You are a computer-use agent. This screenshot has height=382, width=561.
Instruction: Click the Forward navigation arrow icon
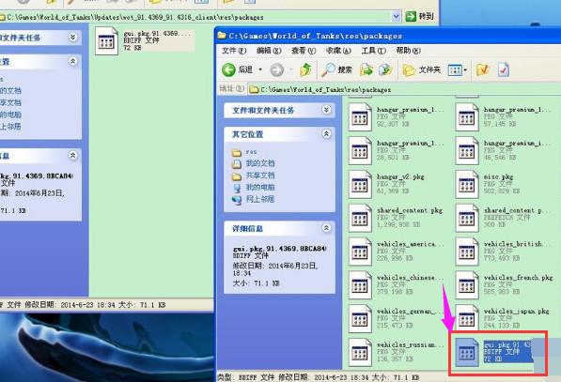point(277,70)
